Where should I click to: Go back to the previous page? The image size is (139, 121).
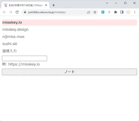point(4,12)
